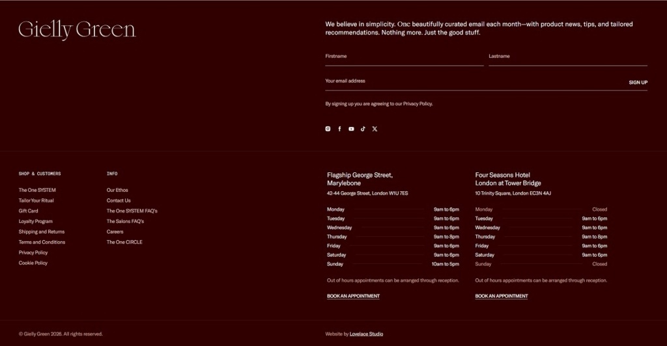Open the Privacy Policy link in signup notice
The height and width of the screenshot is (346, 667).
point(418,103)
